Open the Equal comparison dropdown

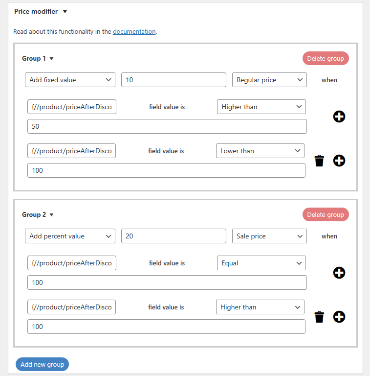click(x=261, y=263)
